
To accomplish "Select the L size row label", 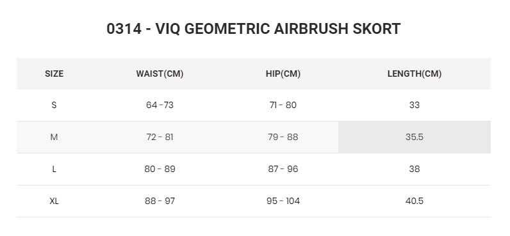I will coord(54,169).
